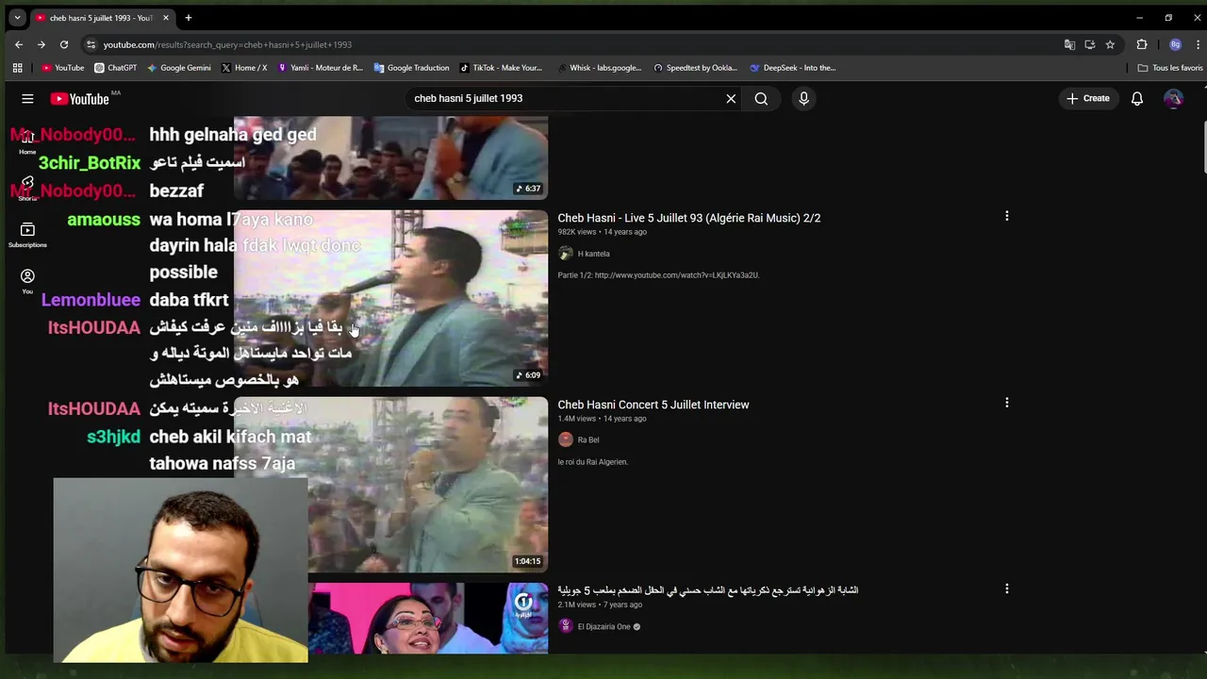This screenshot has width=1207, height=679.
Task: Visit the El Djazairia One channel
Action: [x=603, y=626]
